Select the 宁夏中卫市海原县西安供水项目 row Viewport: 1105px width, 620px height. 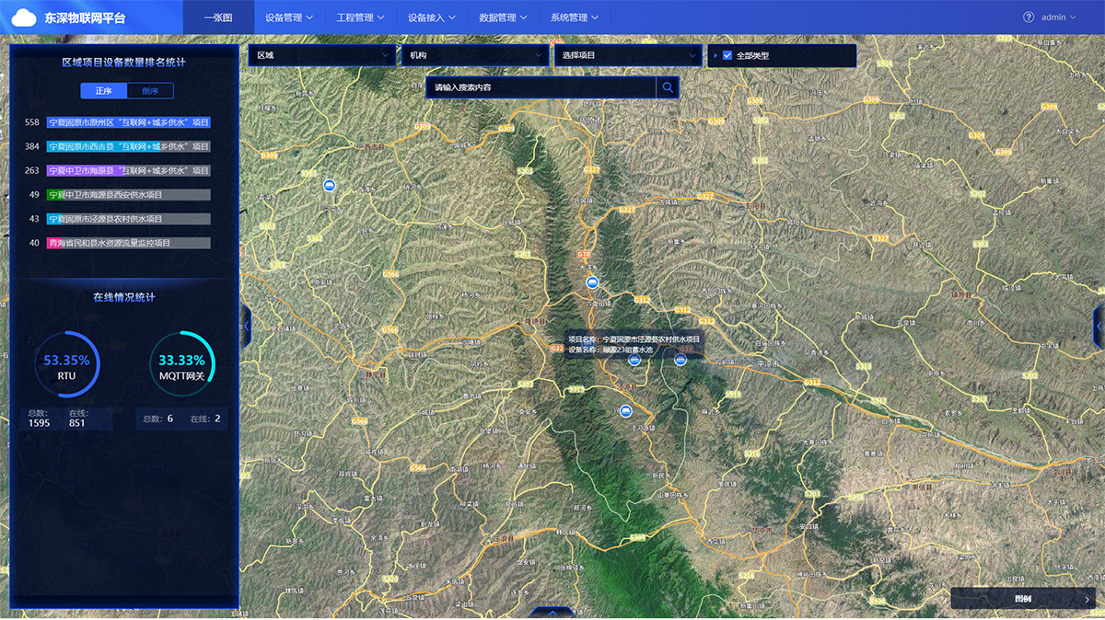(x=118, y=195)
